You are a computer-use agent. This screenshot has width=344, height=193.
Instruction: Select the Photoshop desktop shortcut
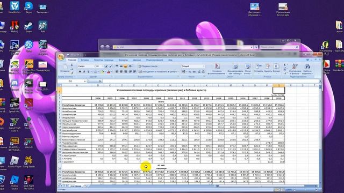coord(15,47)
